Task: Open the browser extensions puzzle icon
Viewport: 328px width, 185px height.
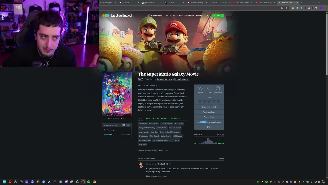Action: pyautogui.click(x=302, y=8)
